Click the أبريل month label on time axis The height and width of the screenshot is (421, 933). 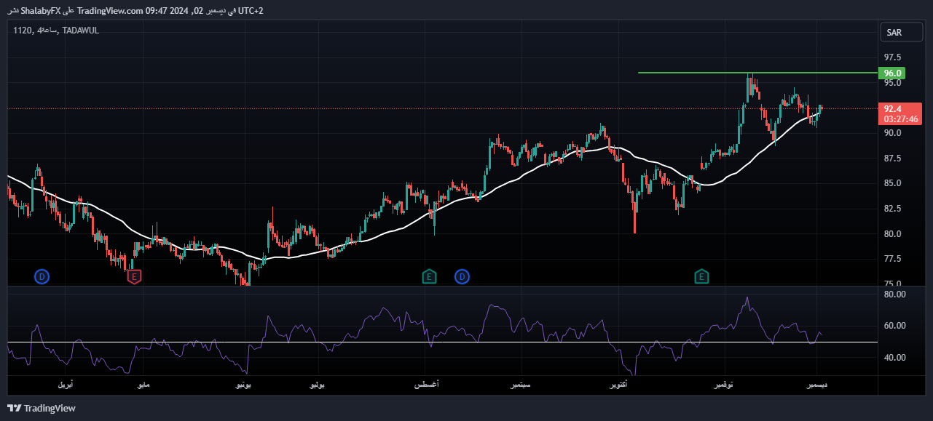[x=65, y=385]
